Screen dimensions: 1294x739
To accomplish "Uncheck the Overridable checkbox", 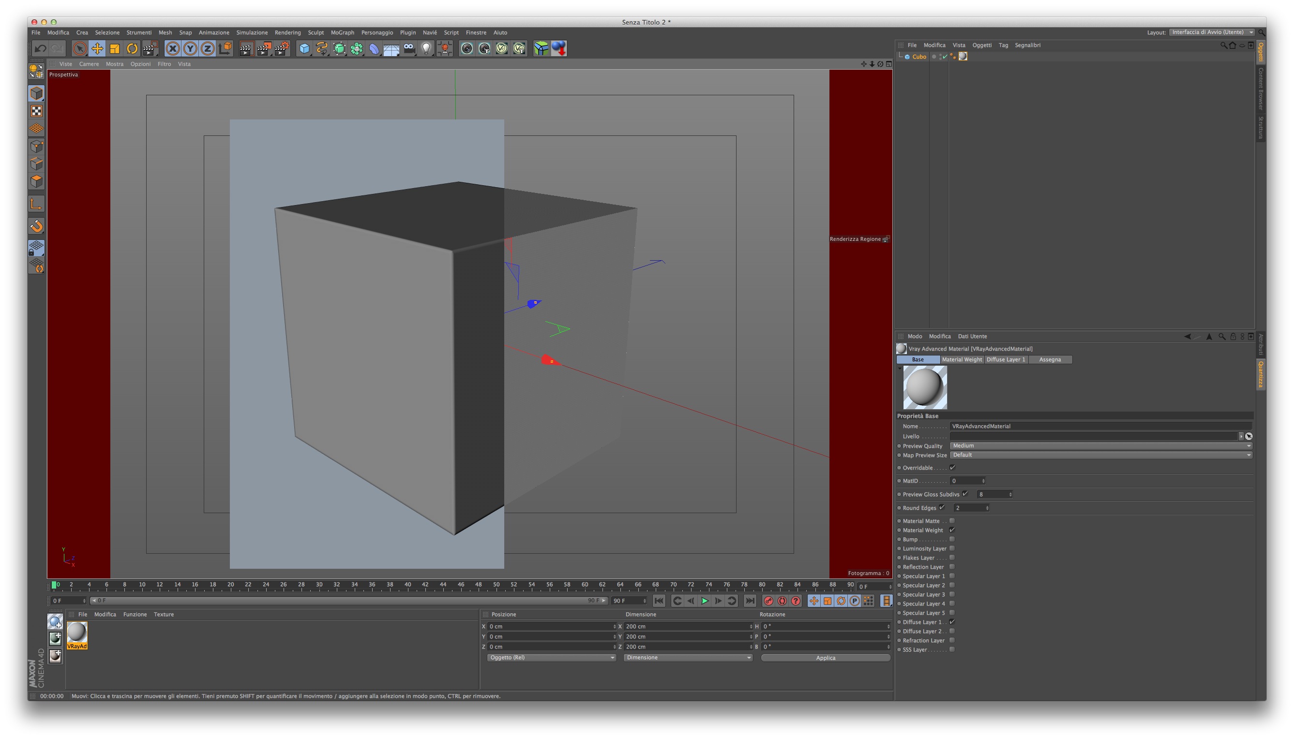I will coord(952,468).
